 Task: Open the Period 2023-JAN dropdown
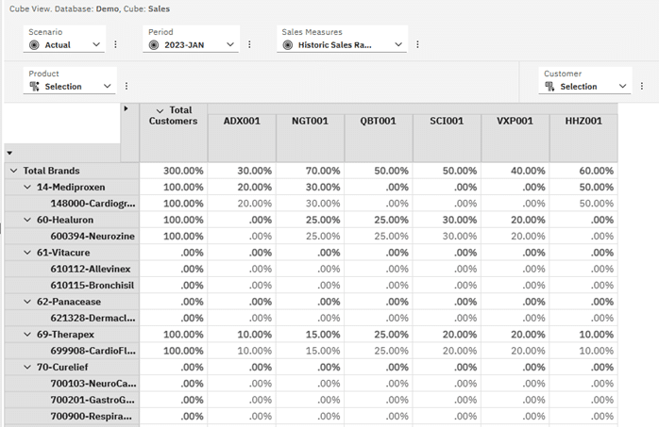pyautogui.click(x=230, y=44)
